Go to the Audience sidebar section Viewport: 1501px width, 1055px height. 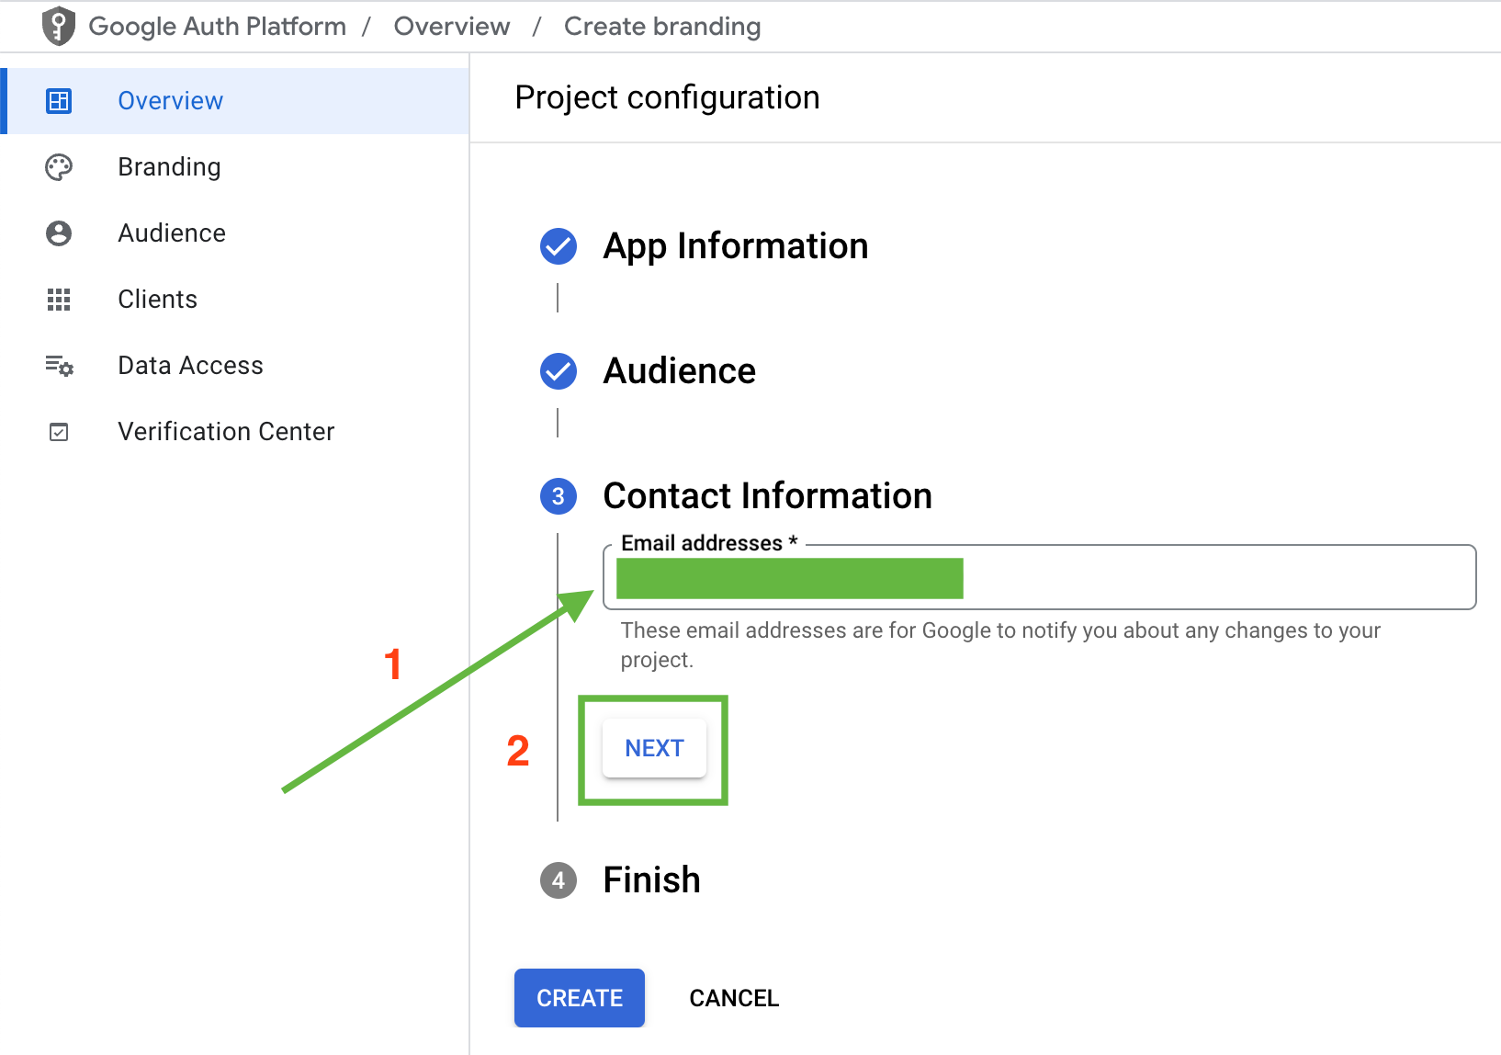click(x=236, y=233)
